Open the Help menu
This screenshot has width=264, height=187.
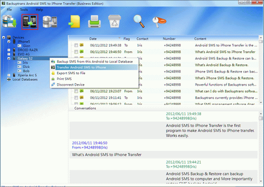[x=40, y=10]
